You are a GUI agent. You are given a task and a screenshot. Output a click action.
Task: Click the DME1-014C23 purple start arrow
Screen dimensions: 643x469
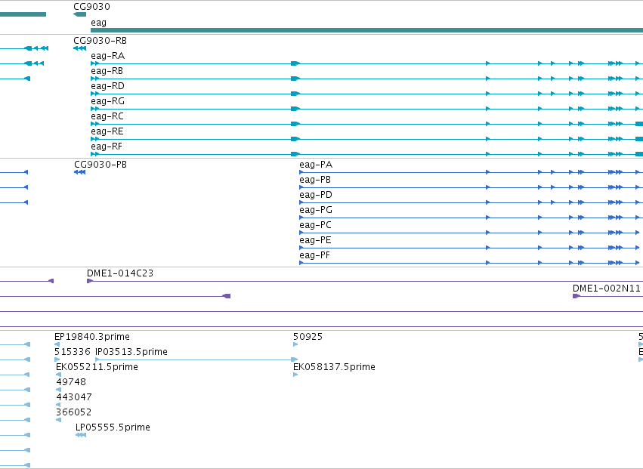[90, 281]
